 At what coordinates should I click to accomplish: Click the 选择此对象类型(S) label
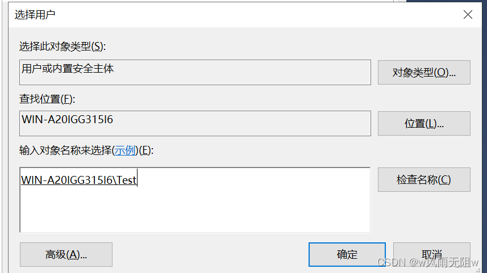[x=63, y=46]
